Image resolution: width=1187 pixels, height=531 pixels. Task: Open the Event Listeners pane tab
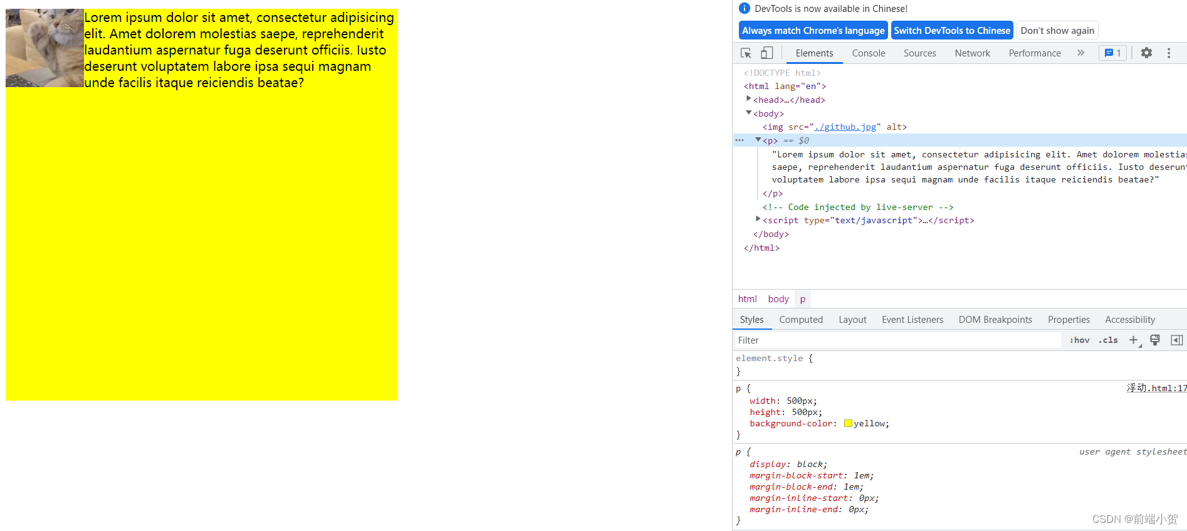coord(912,320)
